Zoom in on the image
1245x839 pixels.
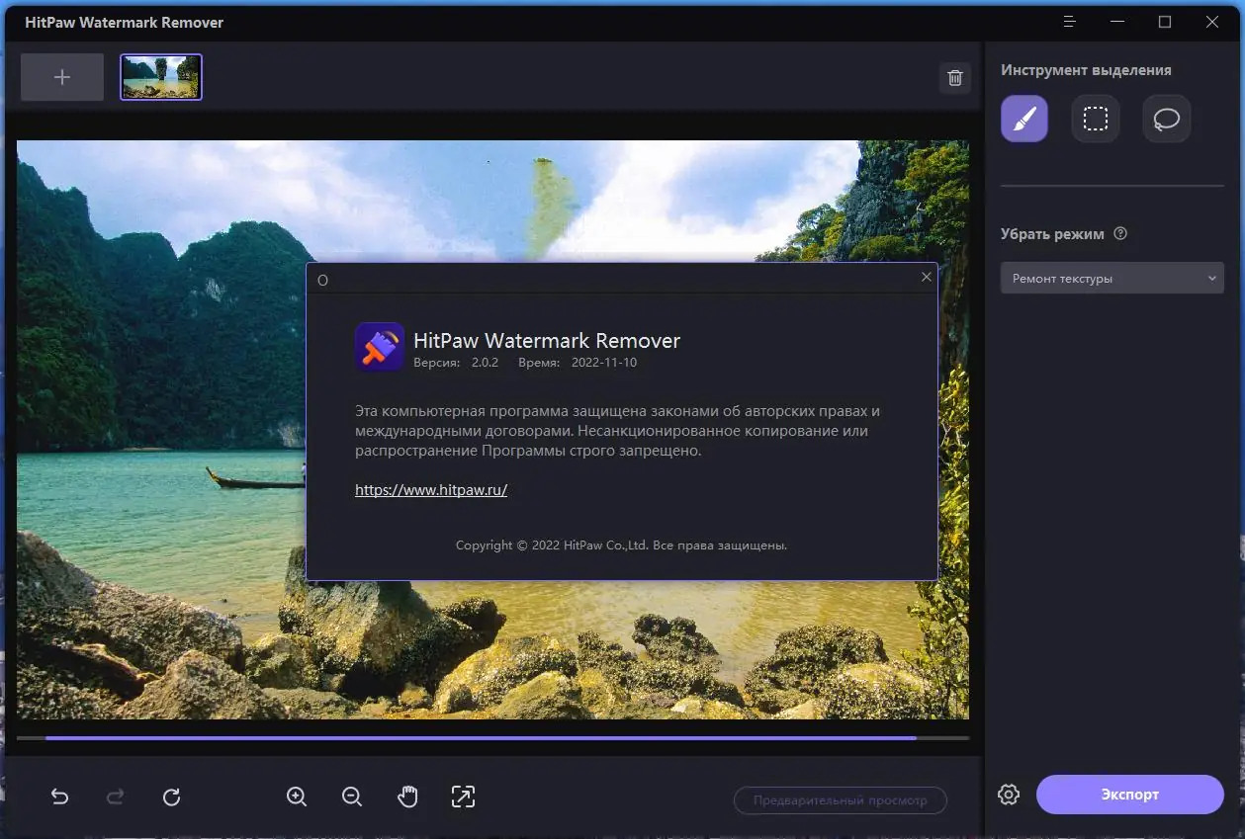[296, 796]
